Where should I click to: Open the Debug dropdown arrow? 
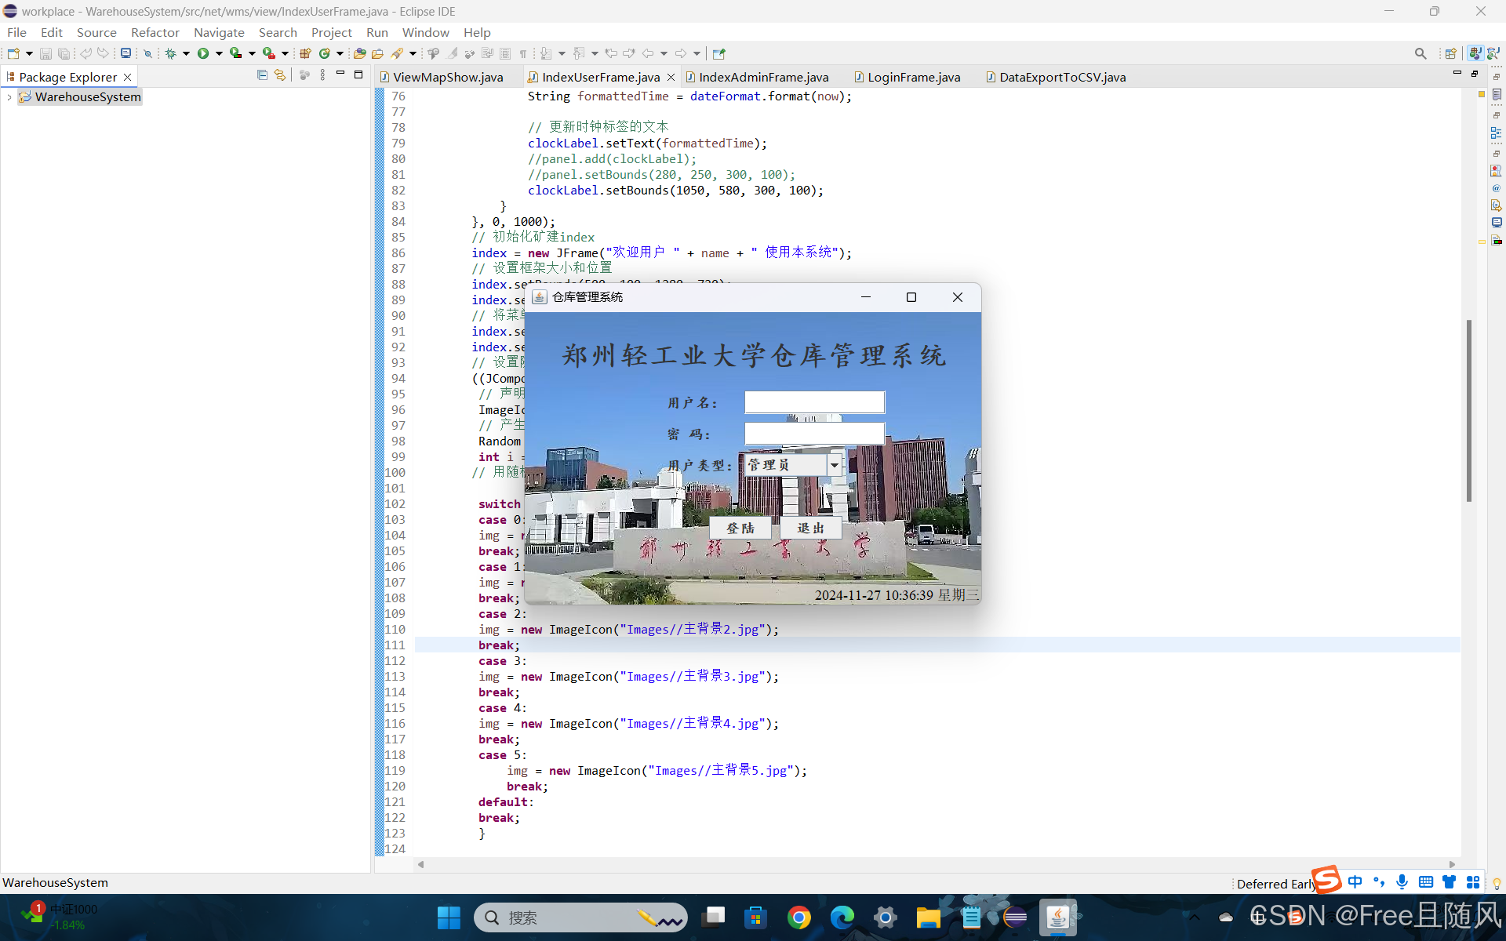point(186,53)
